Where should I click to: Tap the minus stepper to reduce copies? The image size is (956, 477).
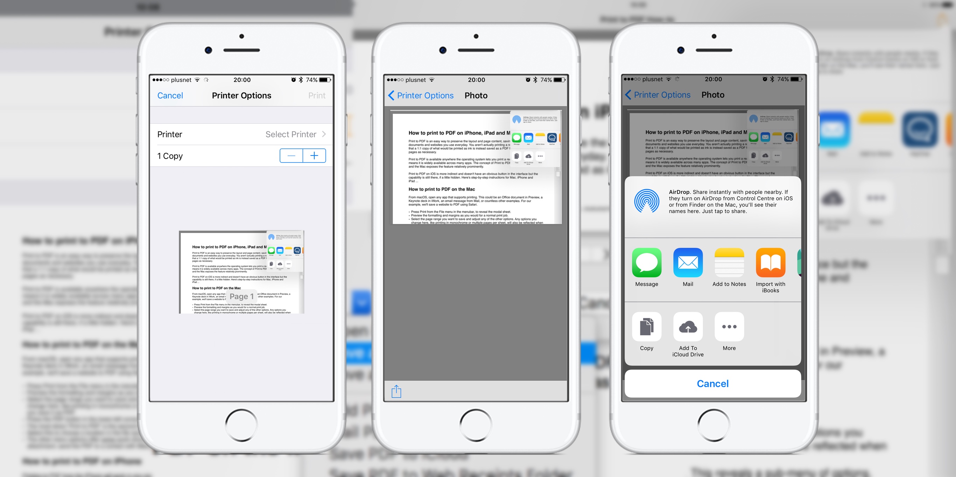pyautogui.click(x=291, y=156)
